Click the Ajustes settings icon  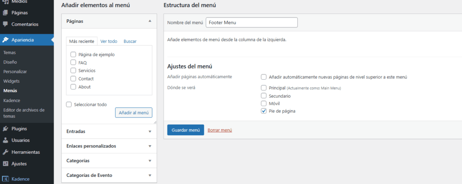5,164
